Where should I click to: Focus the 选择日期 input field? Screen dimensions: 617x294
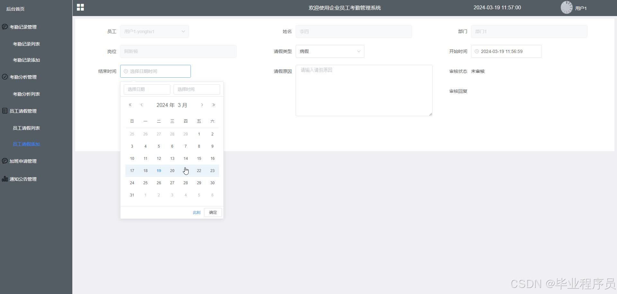point(147,89)
